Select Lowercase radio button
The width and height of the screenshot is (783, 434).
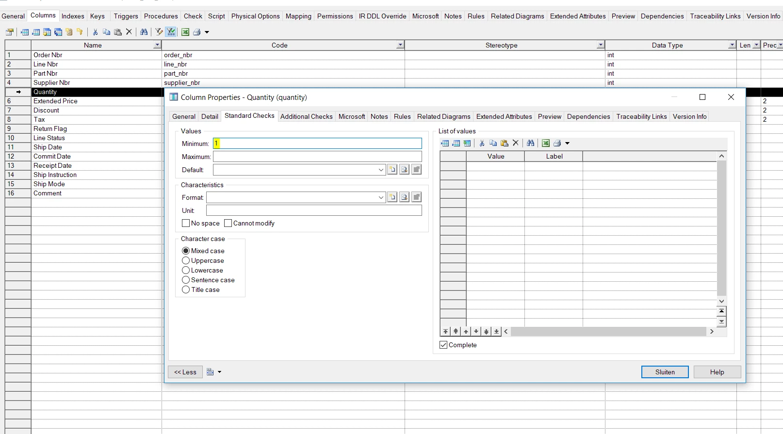(x=186, y=270)
